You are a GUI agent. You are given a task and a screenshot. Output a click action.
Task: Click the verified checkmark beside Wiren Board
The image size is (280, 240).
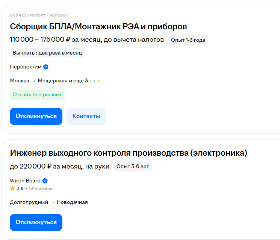45,181
